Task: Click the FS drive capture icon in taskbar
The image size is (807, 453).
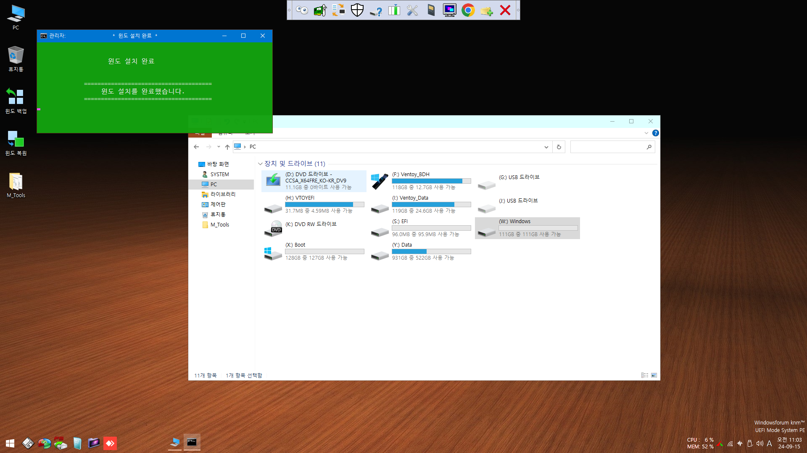Action: (x=61, y=443)
